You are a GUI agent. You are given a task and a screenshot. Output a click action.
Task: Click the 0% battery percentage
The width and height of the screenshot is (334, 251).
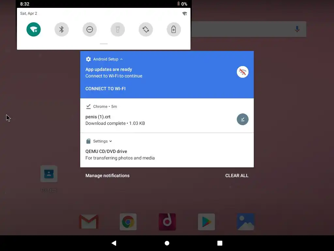(184, 4)
